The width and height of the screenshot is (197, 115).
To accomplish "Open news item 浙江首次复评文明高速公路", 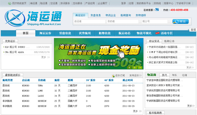I will [163, 62].
